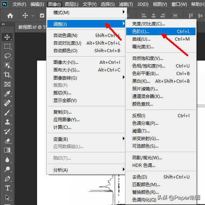Open the 窗口(W) menu
Image resolution: width=205 pixels, height=205 pixels.
click(x=179, y=4)
